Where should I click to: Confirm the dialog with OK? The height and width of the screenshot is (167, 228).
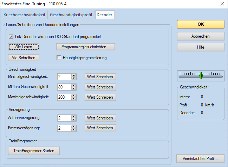200,24
